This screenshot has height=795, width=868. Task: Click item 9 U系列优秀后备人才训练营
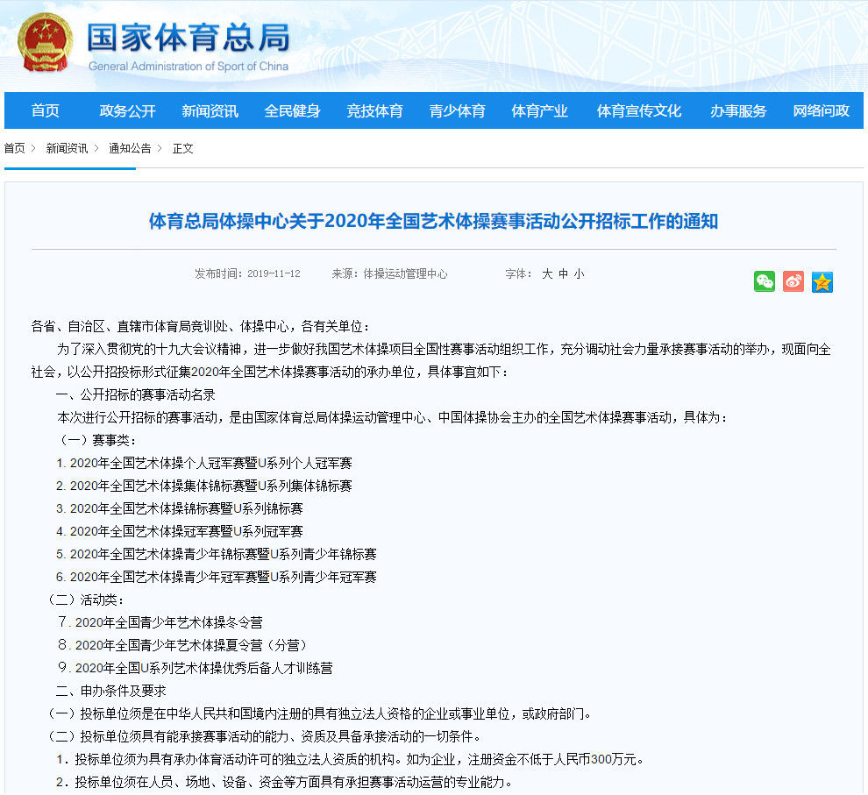click(195, 668)
